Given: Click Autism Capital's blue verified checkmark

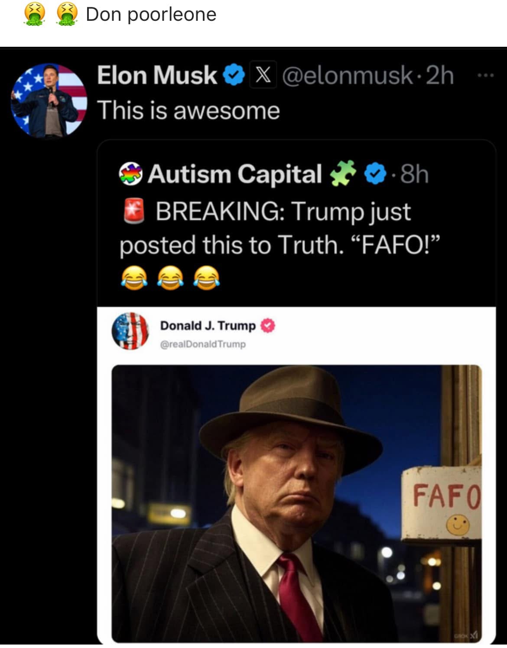Looking at the screenshot, I should coord(375,175).
